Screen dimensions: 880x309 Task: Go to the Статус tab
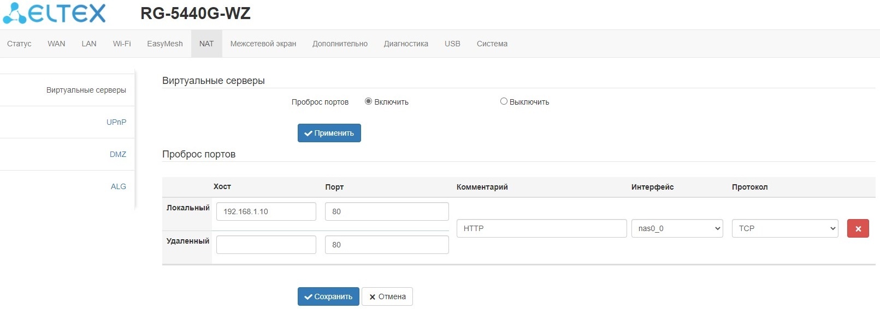(x=19, y=44)
